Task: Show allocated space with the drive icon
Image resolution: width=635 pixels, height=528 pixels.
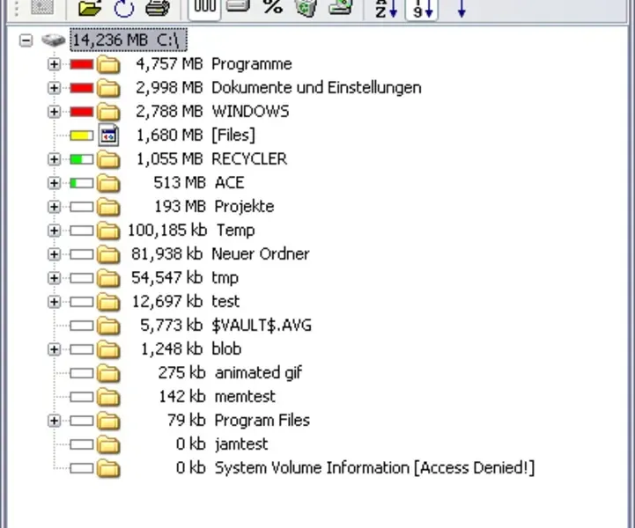Action: click(x=238, y=6)
